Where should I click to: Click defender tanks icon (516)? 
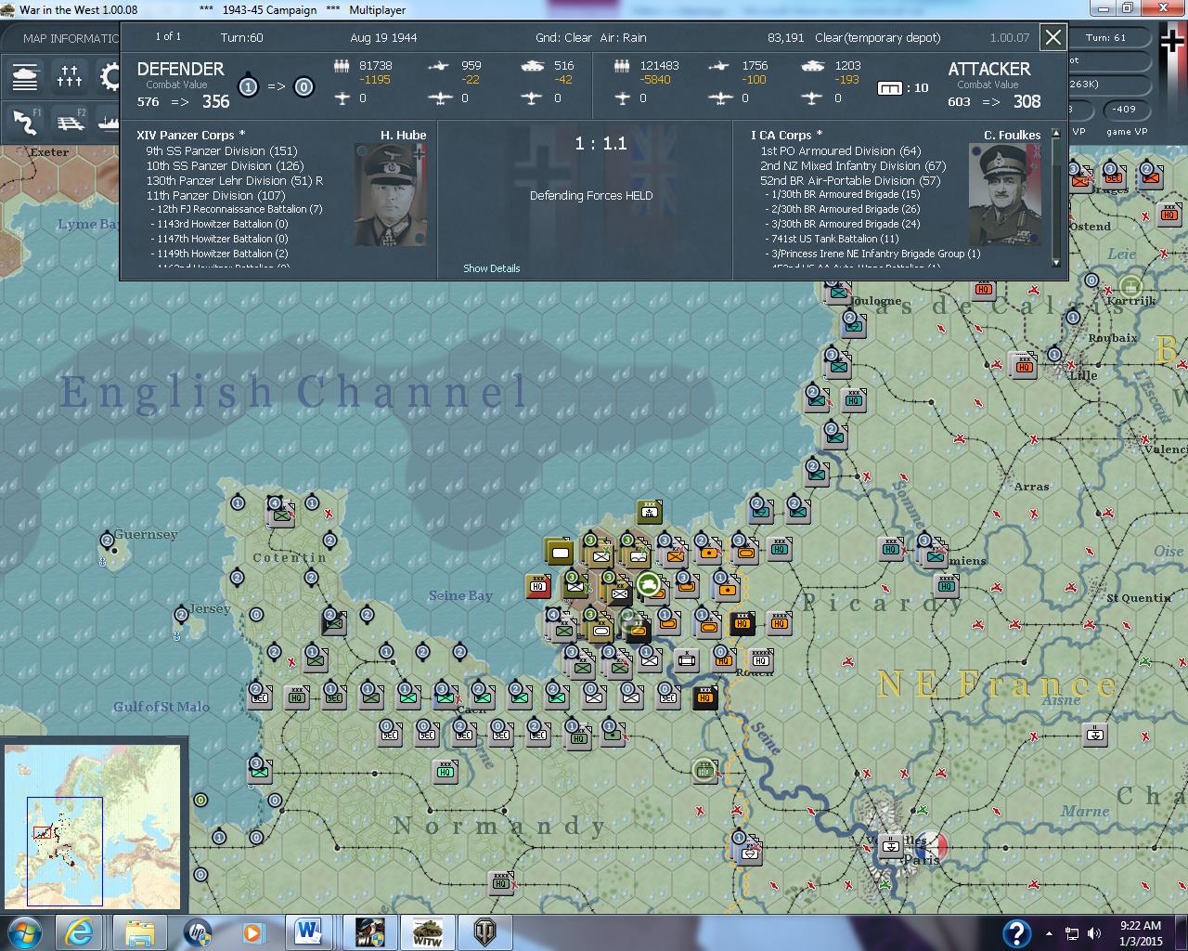(533, 65)
